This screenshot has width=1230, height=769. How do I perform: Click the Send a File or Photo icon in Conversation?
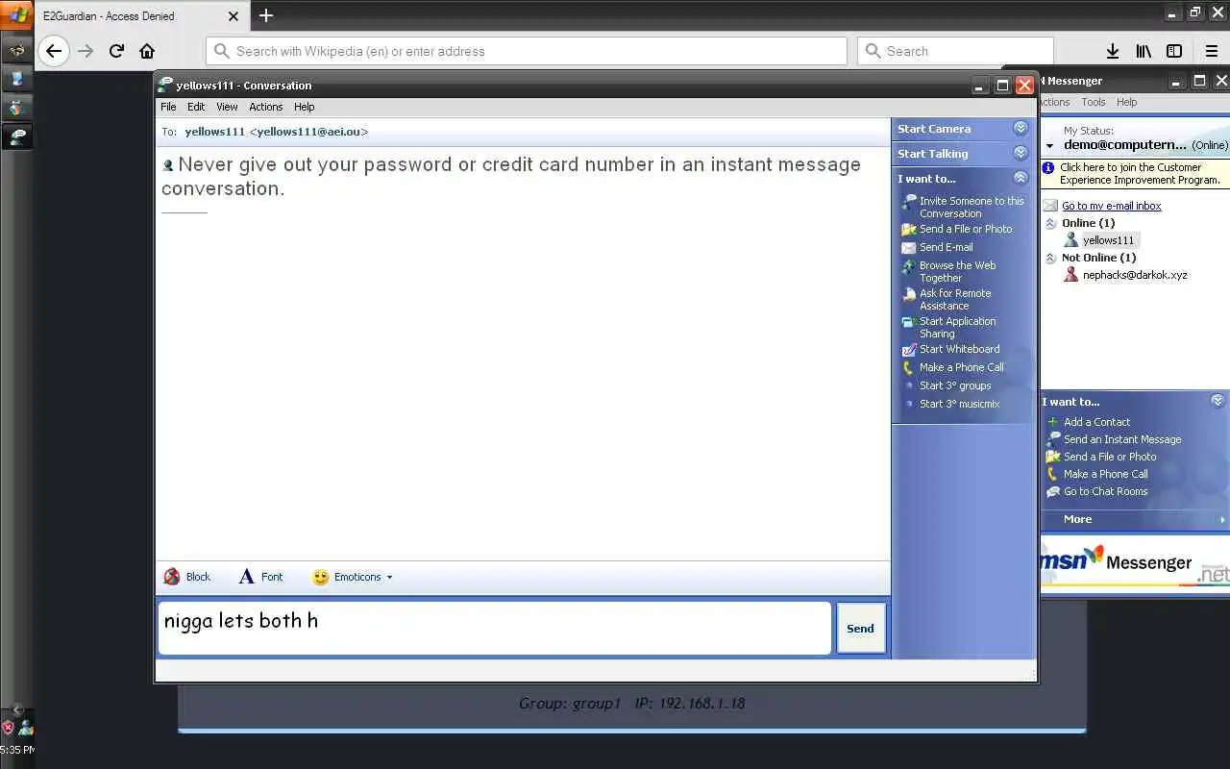(x=908, y=230)
